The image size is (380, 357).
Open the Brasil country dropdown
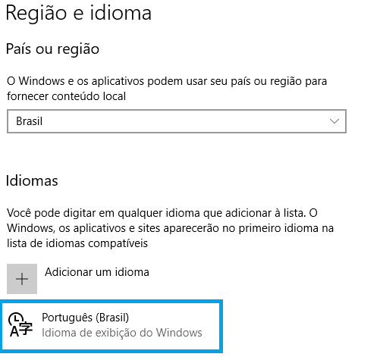(177, 121)
